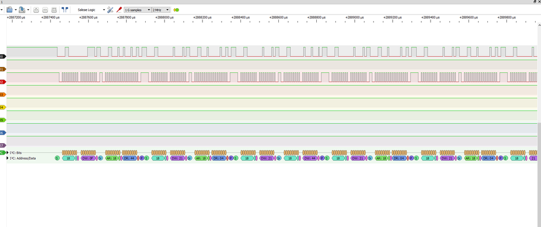Zoom out of the waveform view

pyautogui.click(x=45, y=10)
